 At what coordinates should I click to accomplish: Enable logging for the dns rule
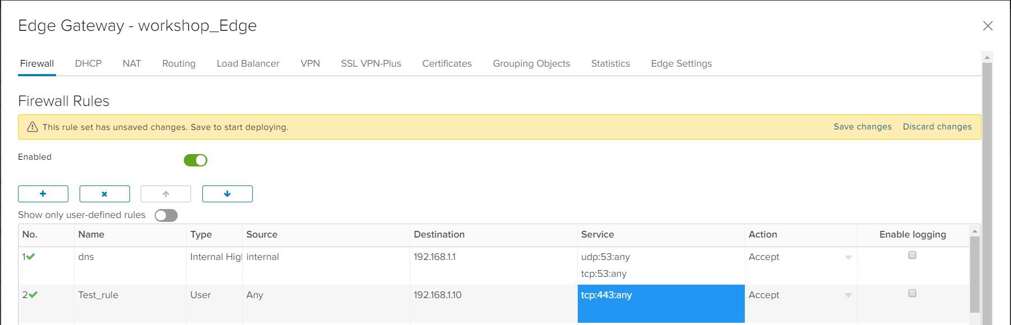coord(912,255)
